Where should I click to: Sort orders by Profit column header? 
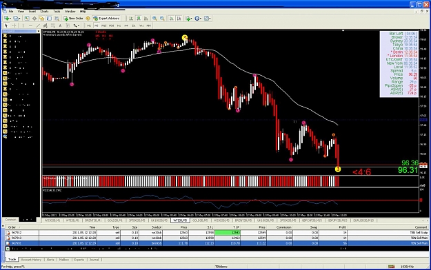(343, 227)
